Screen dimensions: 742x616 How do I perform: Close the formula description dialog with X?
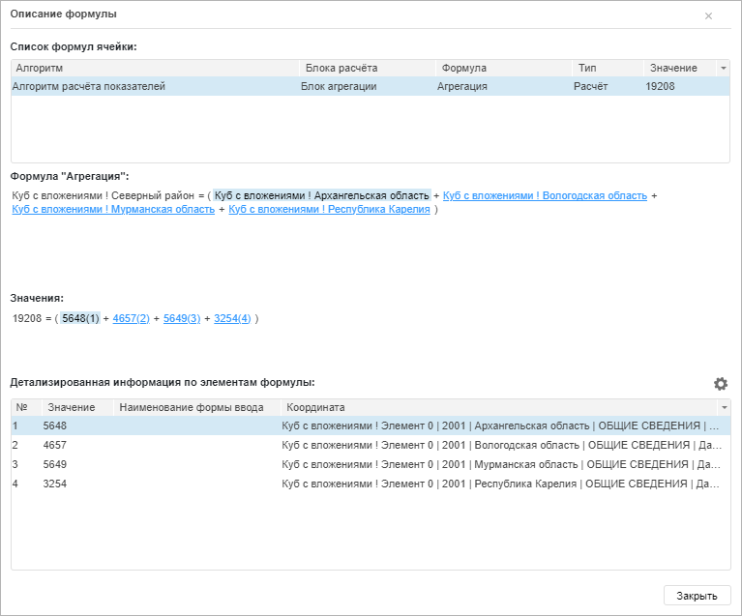tap(708, 16)
